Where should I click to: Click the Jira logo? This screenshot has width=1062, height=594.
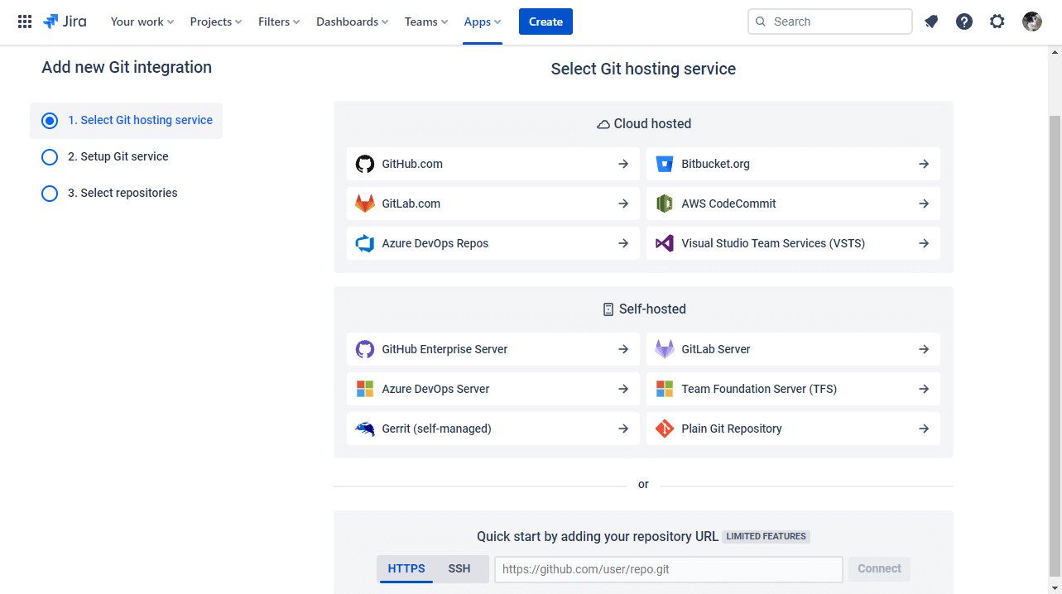65,22
